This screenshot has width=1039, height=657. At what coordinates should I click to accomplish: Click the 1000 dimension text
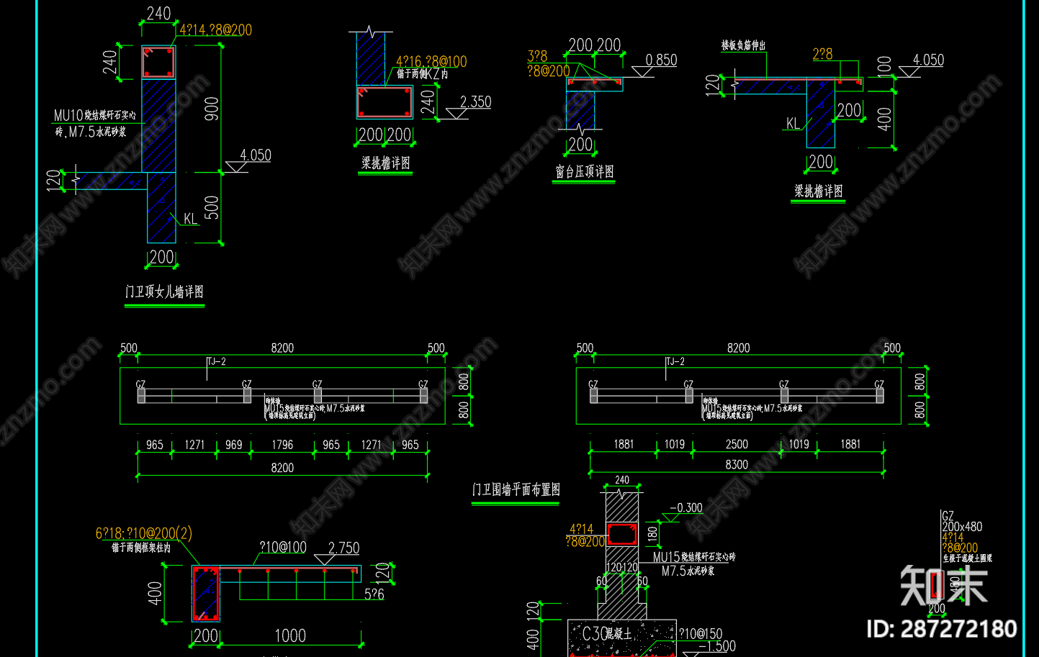[x=290, y=635]
